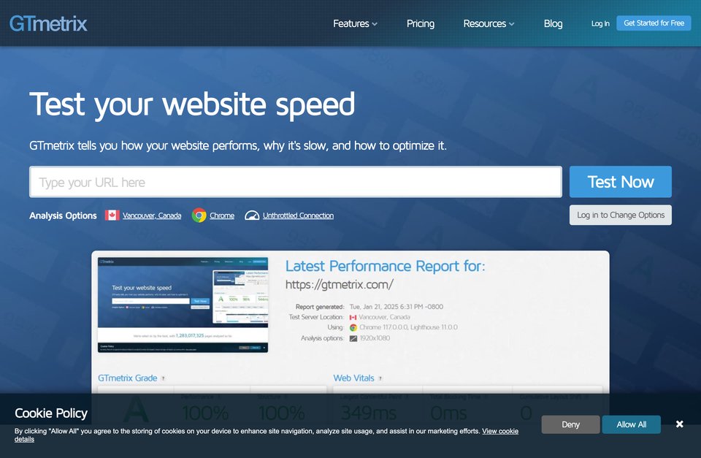The image size is (701, 458).
Task: Click the Test your website speed heading
Action: (192, 104)
